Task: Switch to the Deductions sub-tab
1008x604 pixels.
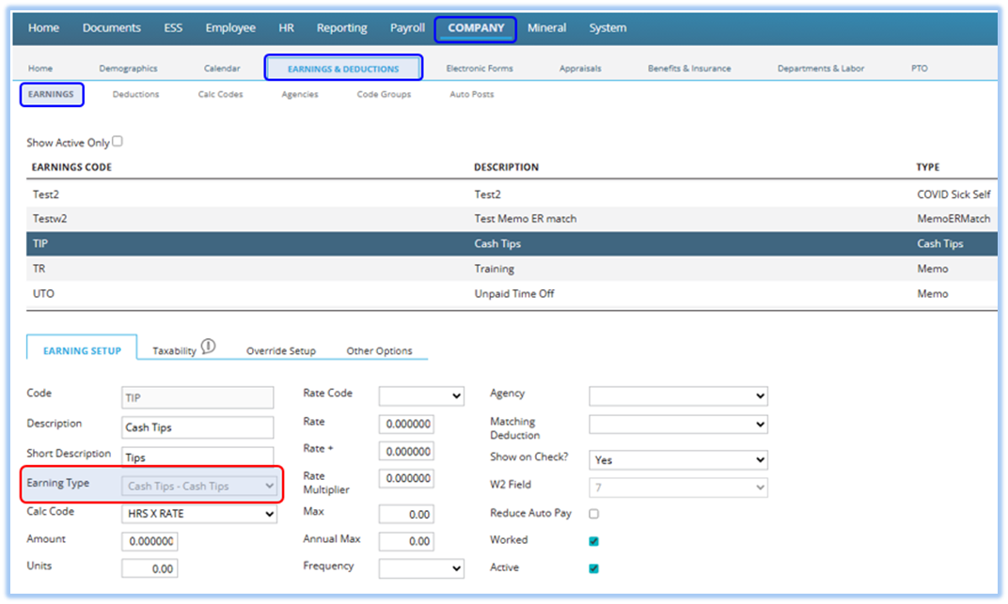Action: (x=135, y=94)
